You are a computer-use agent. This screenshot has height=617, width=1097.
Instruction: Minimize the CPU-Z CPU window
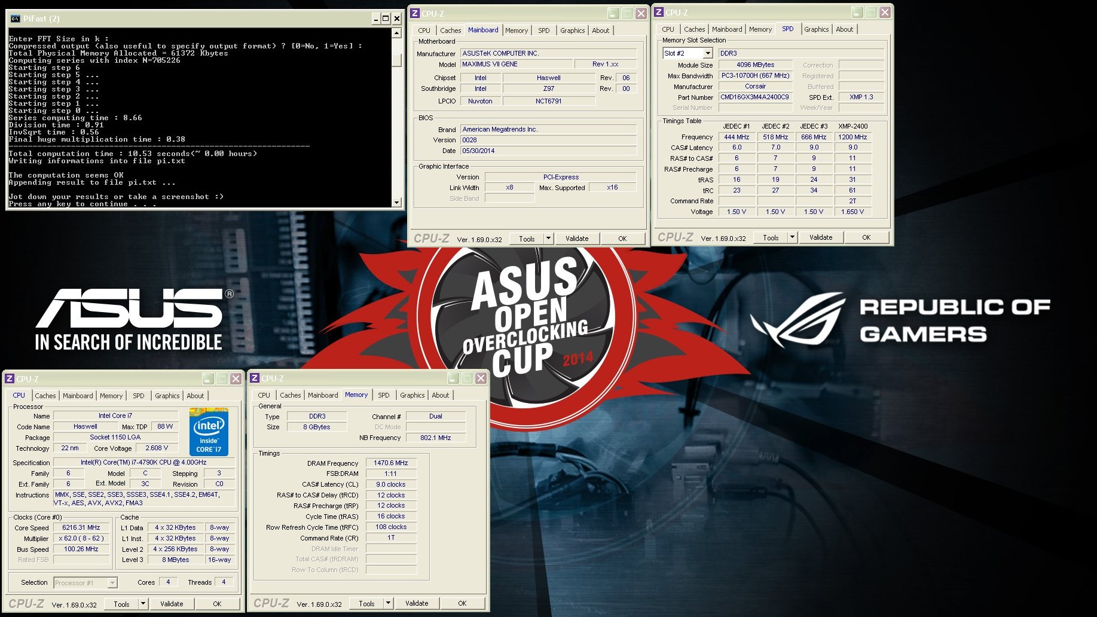tap(208, 378)
